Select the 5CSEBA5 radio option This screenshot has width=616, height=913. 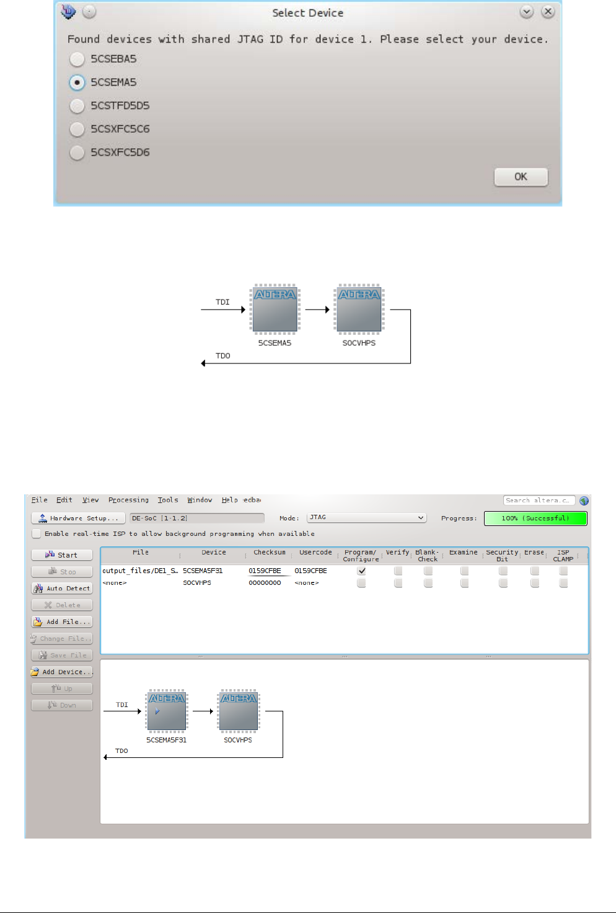coord(77,59)
